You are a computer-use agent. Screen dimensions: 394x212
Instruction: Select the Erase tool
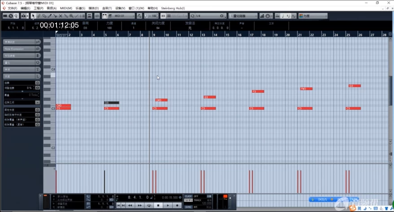point(44,16)
